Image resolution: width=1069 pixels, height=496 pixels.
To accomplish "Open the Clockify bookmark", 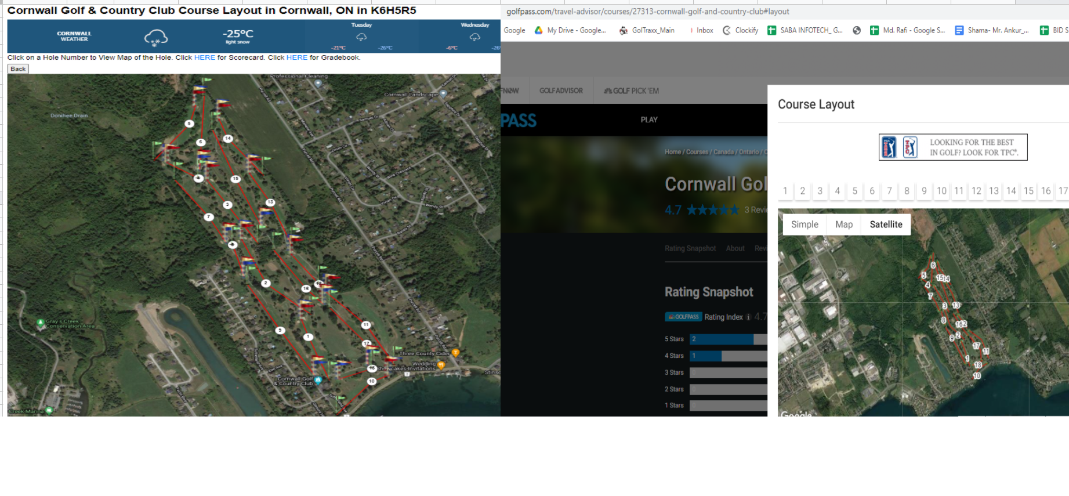I will (741, 30).
